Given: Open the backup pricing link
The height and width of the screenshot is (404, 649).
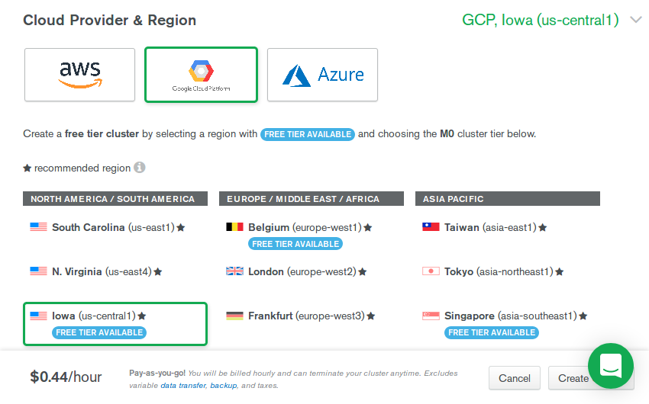Looking at the screenshot, I should 223,386.
